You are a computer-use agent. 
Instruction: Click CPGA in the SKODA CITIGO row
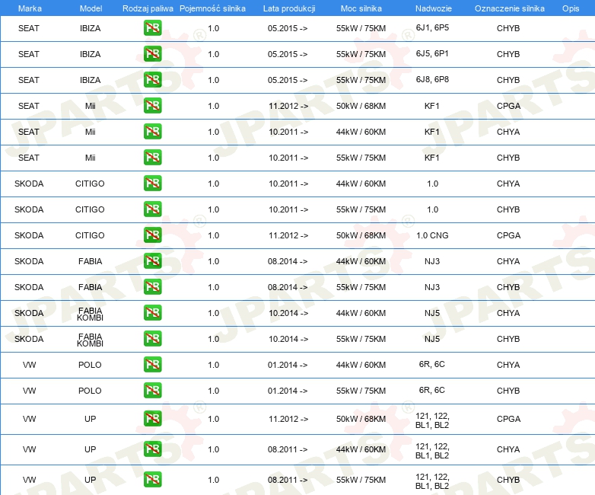[x=508, y=235]
